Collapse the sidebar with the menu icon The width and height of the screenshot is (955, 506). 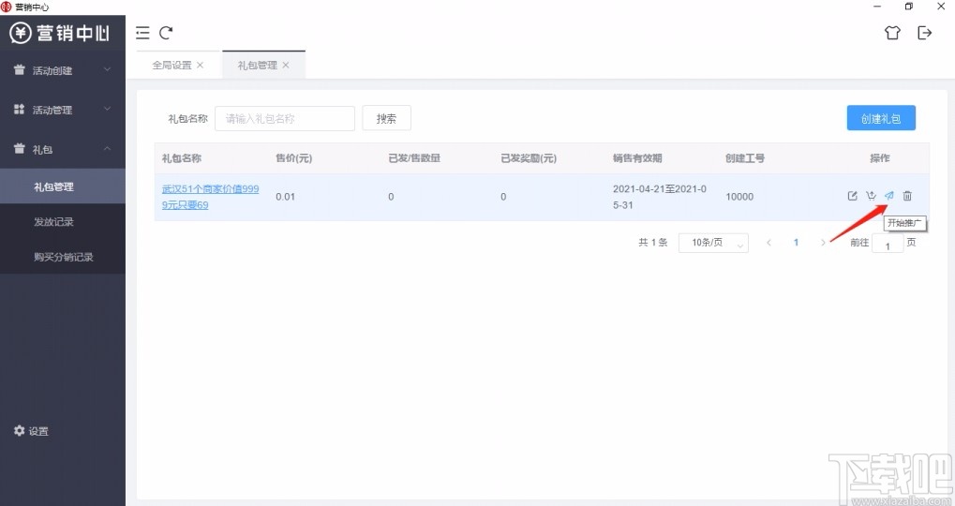pos(142,33)
